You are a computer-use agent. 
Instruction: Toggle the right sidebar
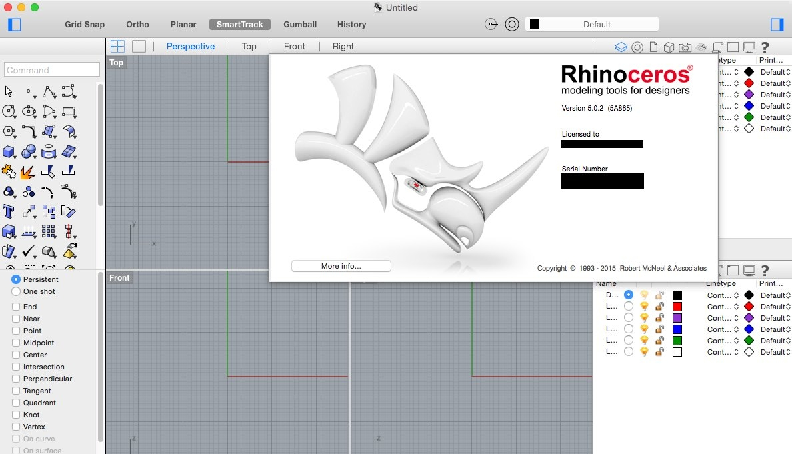click(777, 24)
